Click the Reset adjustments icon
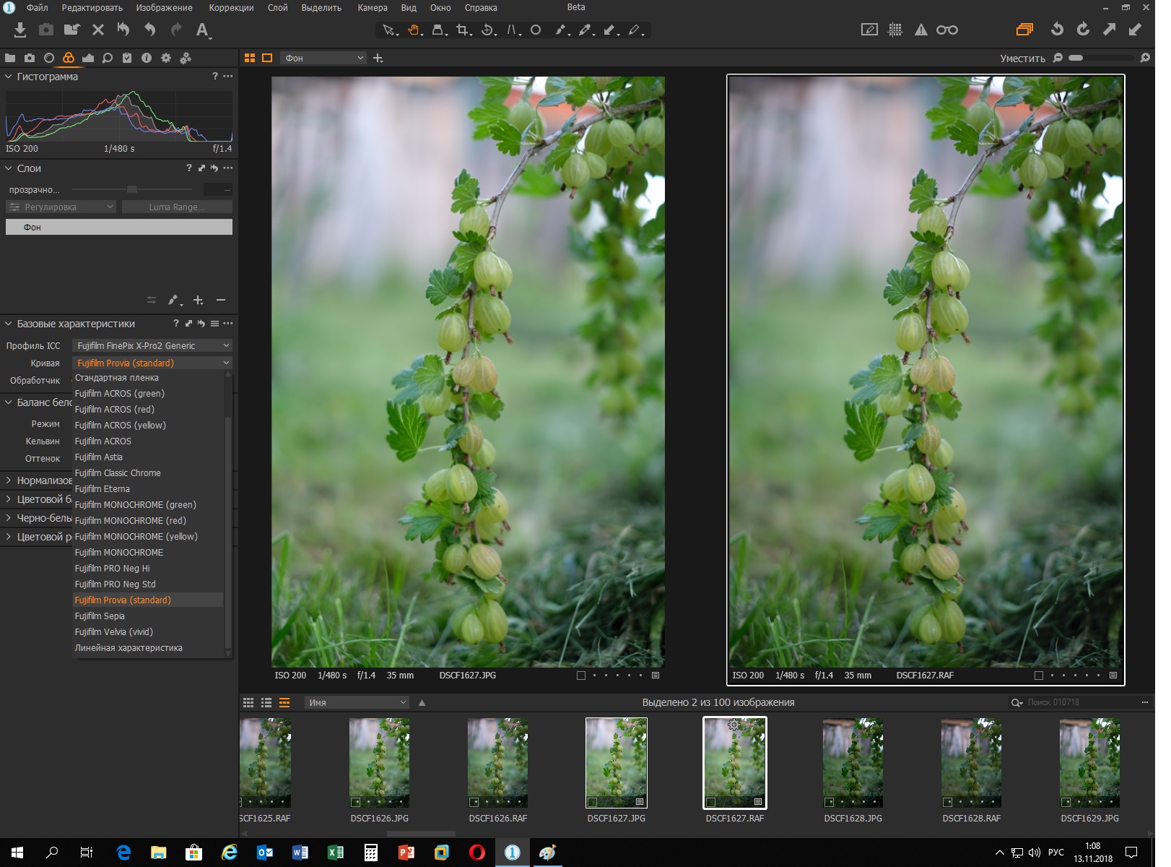The image size is (1171, 867). [x=123, y=30]
